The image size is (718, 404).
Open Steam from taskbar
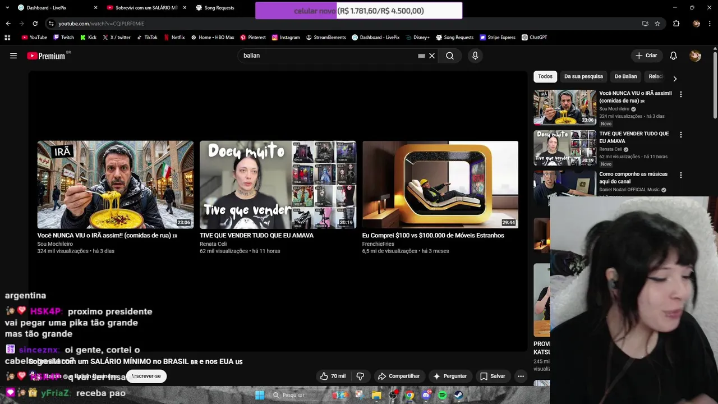[x=459, y=395]
